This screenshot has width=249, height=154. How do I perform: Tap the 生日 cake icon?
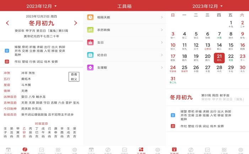(90, 42)
